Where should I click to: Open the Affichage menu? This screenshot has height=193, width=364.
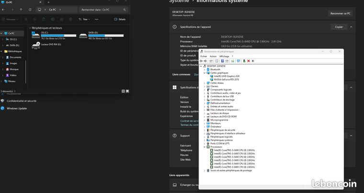pos(224,56)
